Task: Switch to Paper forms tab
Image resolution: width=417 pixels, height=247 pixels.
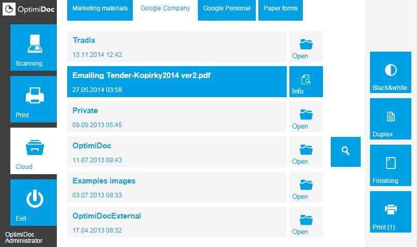Action: pos(281,10)
